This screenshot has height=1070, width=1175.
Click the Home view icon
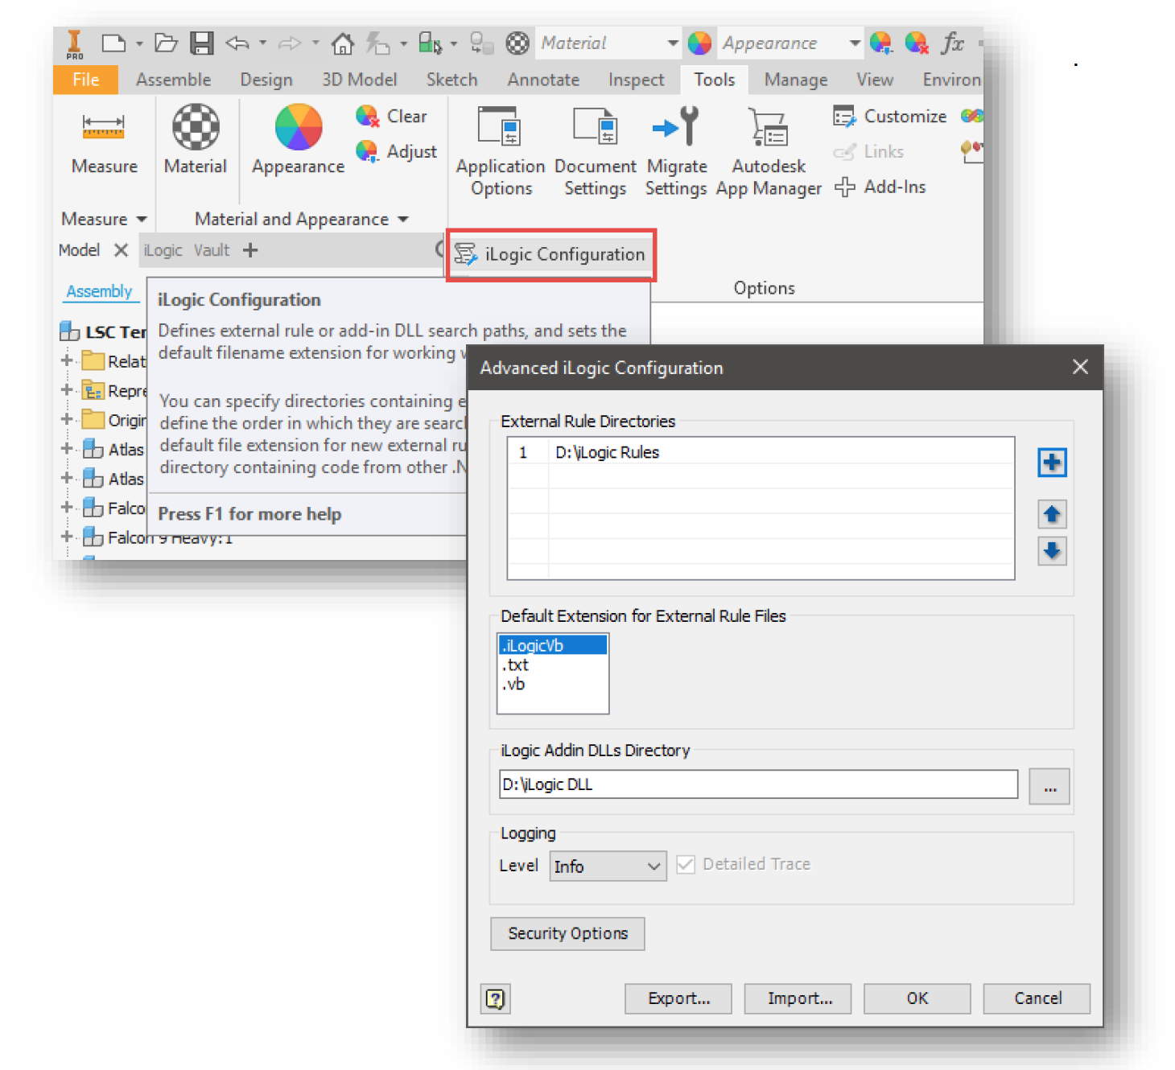(342, 43)
